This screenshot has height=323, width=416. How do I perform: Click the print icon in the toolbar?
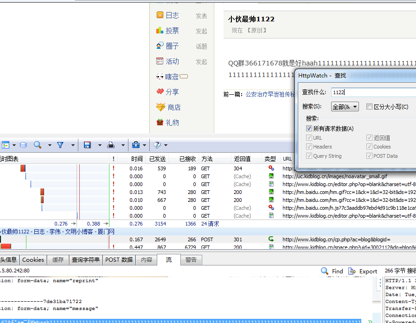(x=111, y=145)
